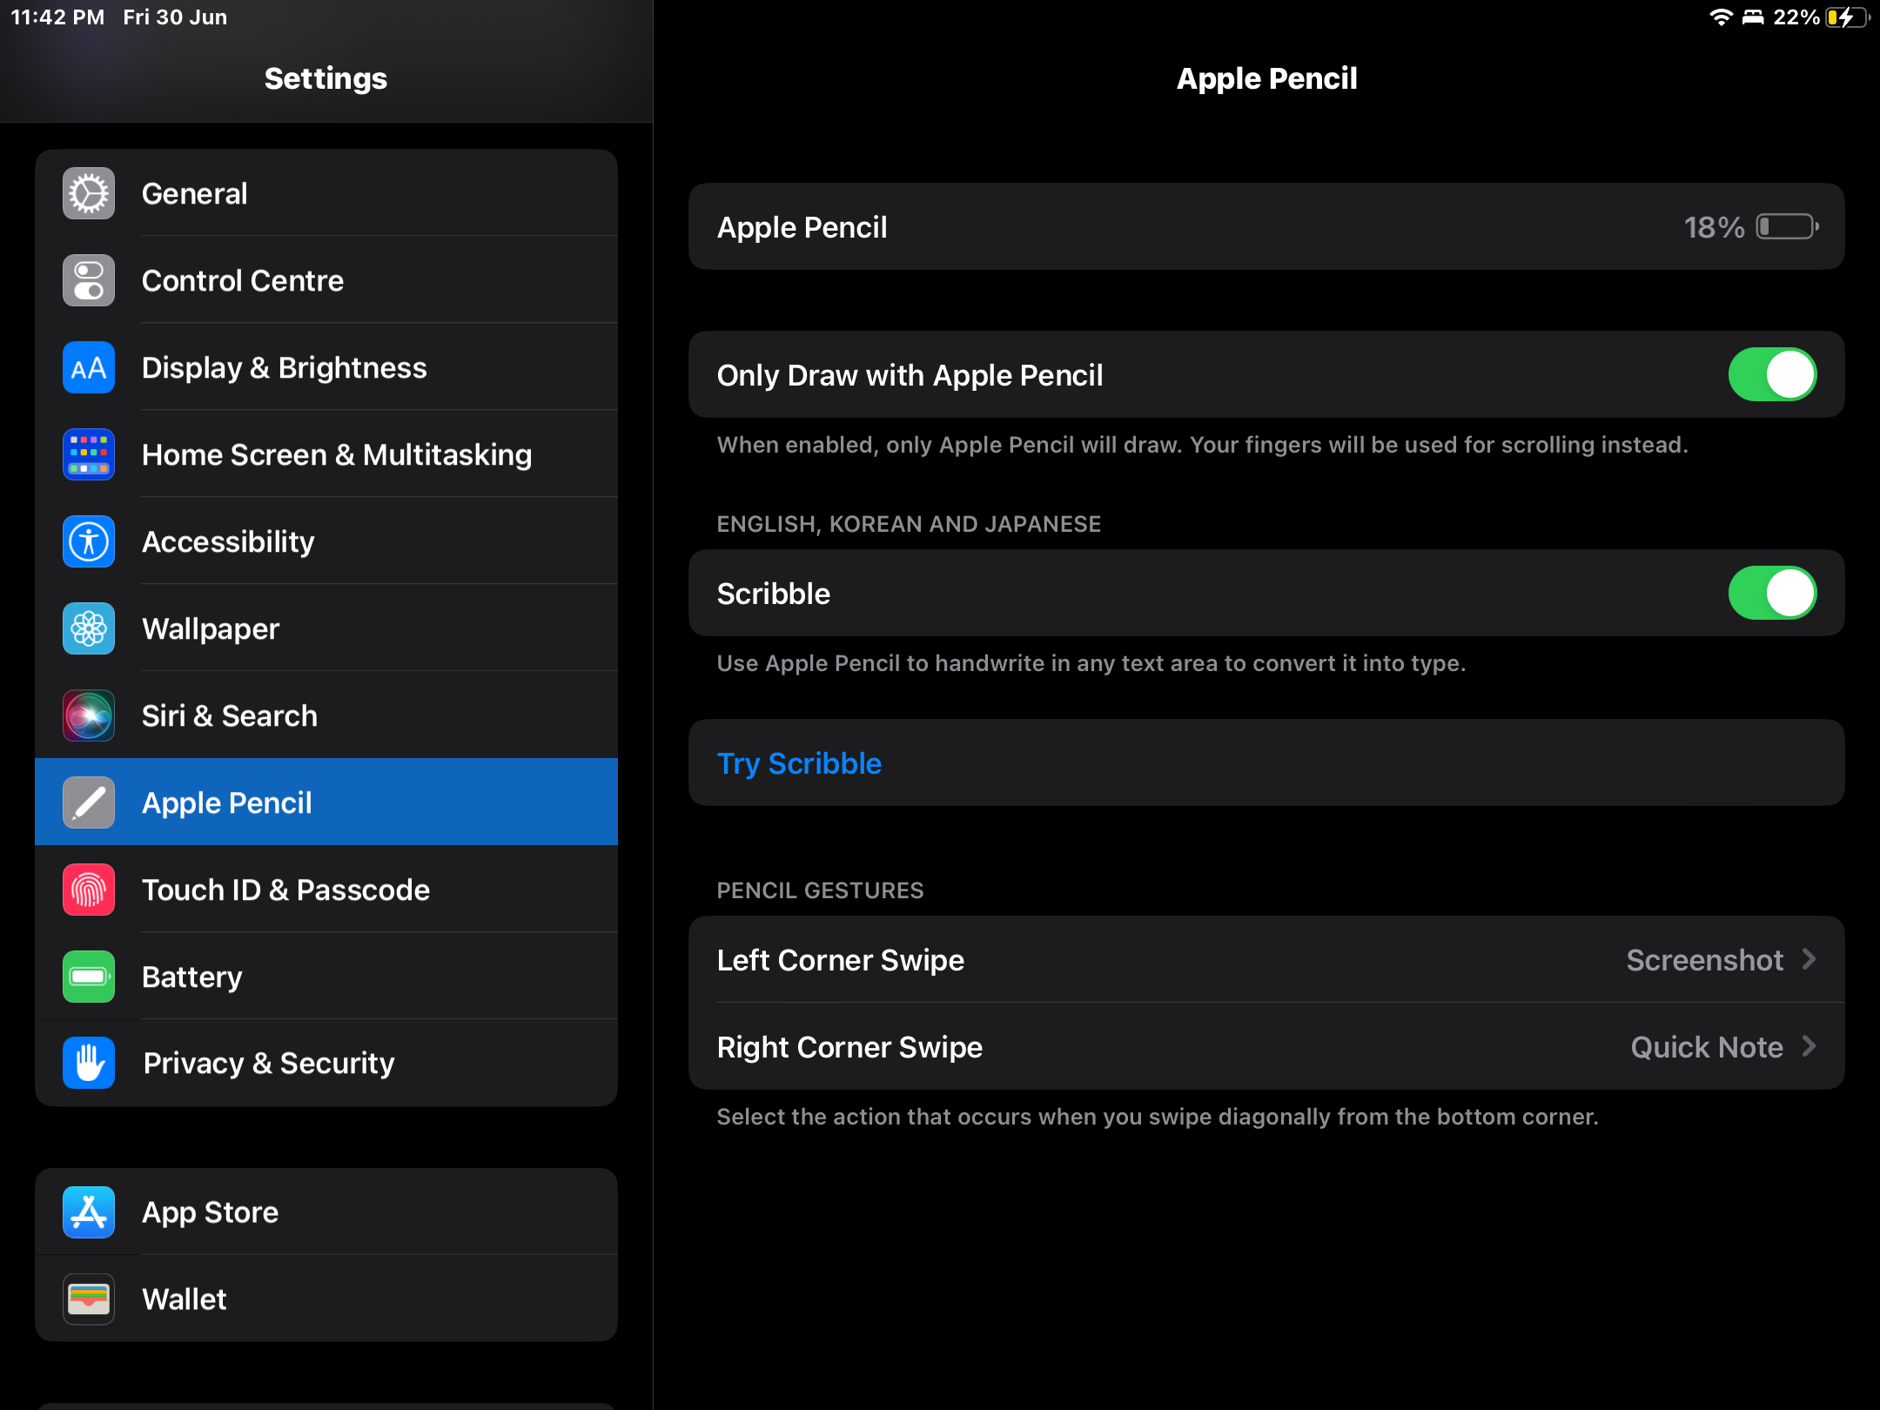Viewport: 1880px width, 1410px height.
Task: Open Touch ID & Passcode settings
Action: [326, 890]
